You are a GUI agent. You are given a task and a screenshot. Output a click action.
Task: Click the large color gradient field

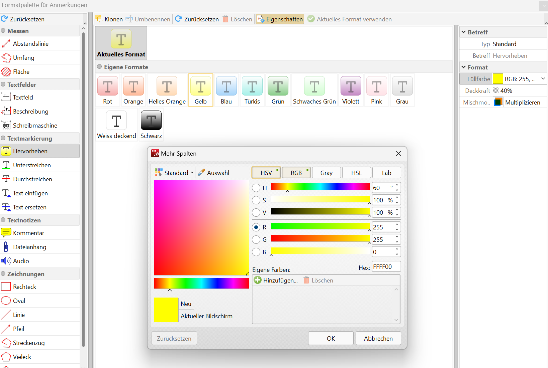[201, 228]
